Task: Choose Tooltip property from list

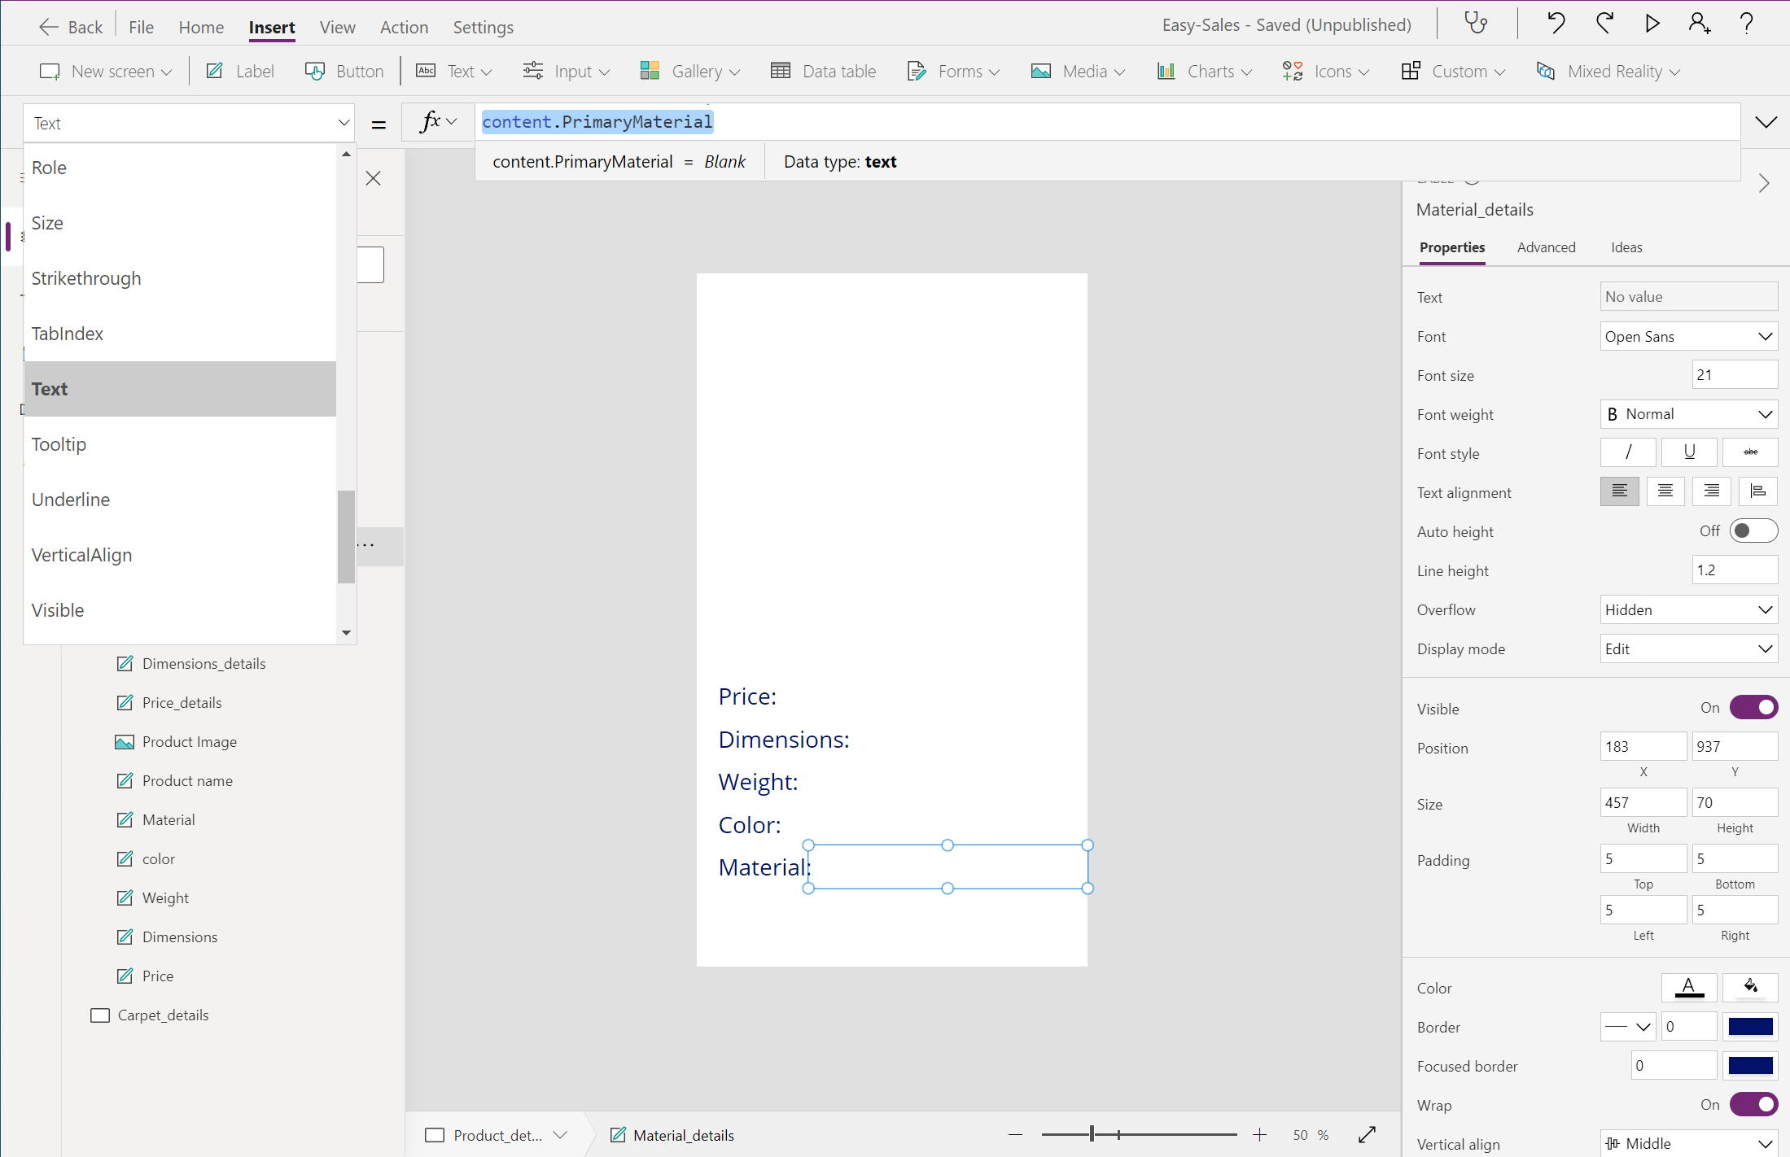Action: pyautogui.click(x=180, y=444)
